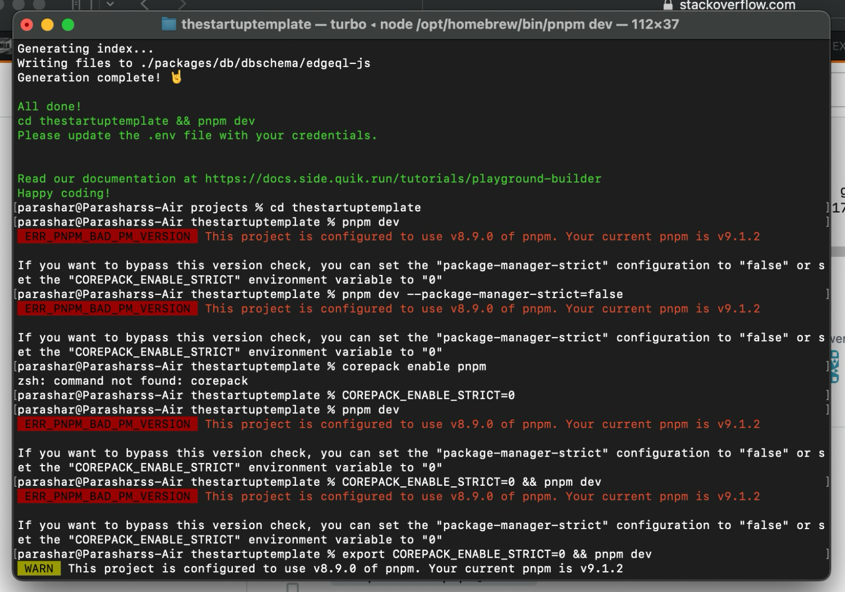Click the yellow WARN badge

click(x=39, y=569)
